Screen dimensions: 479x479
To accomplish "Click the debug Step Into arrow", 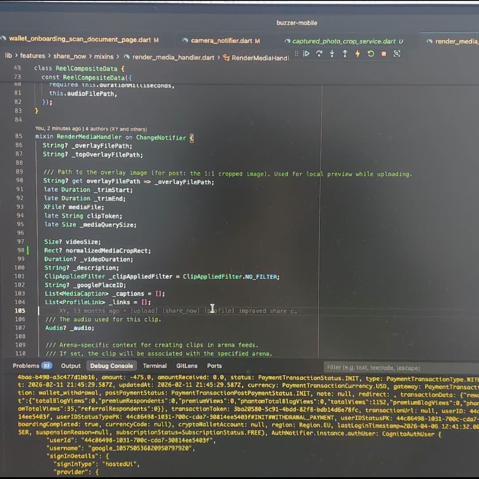I will tap(332, 54).
